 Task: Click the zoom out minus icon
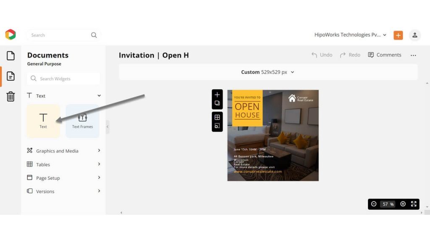[x=373, y=204]
